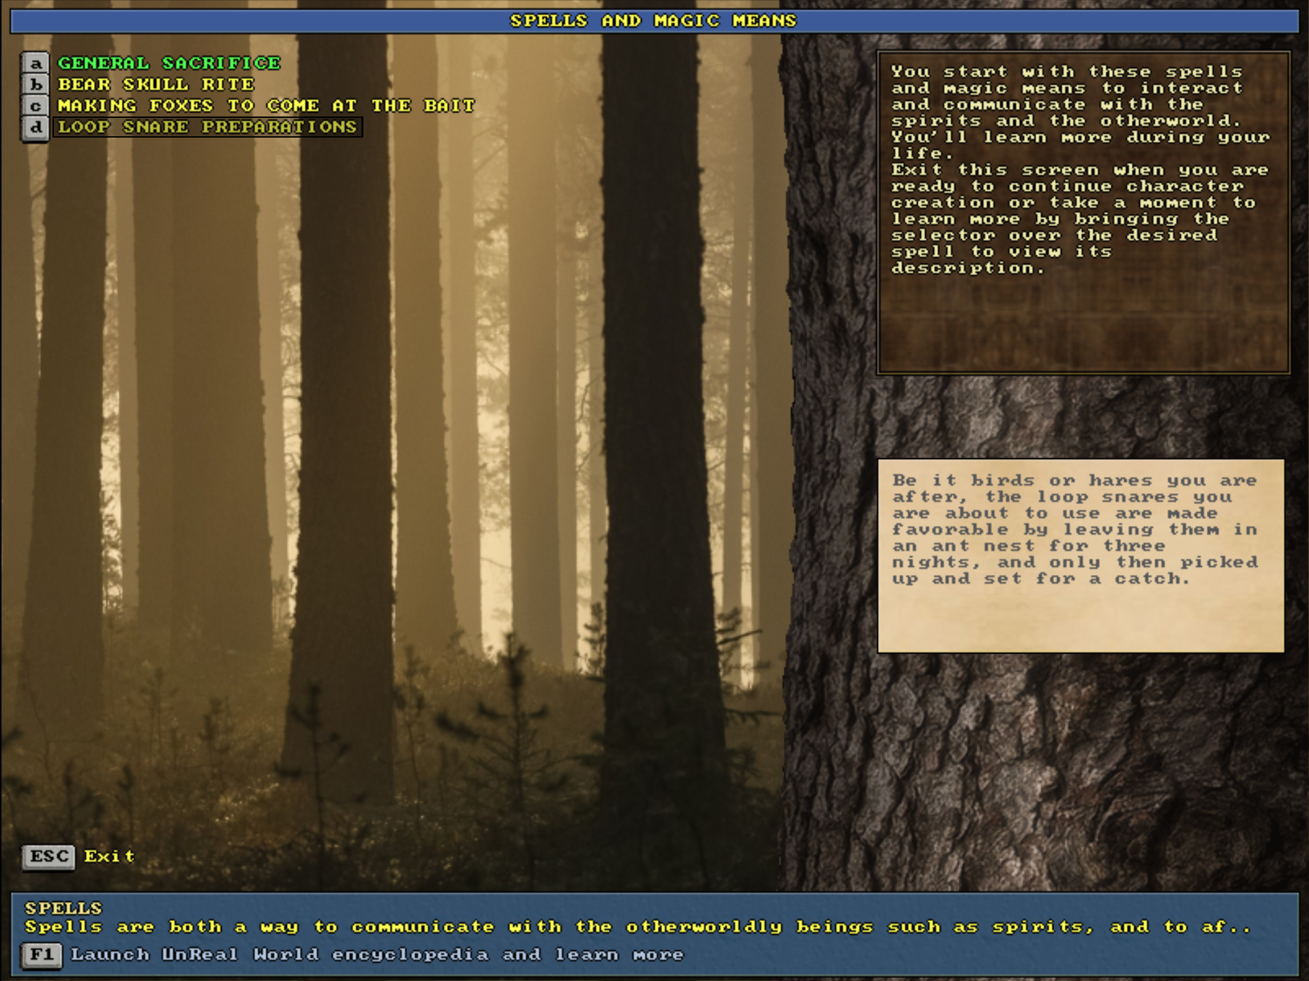
Task: Click the F1 key icon
Action: [x=41, y=954]
